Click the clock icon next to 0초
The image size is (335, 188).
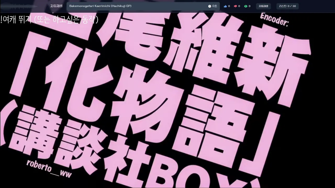[x=210, y=6]
